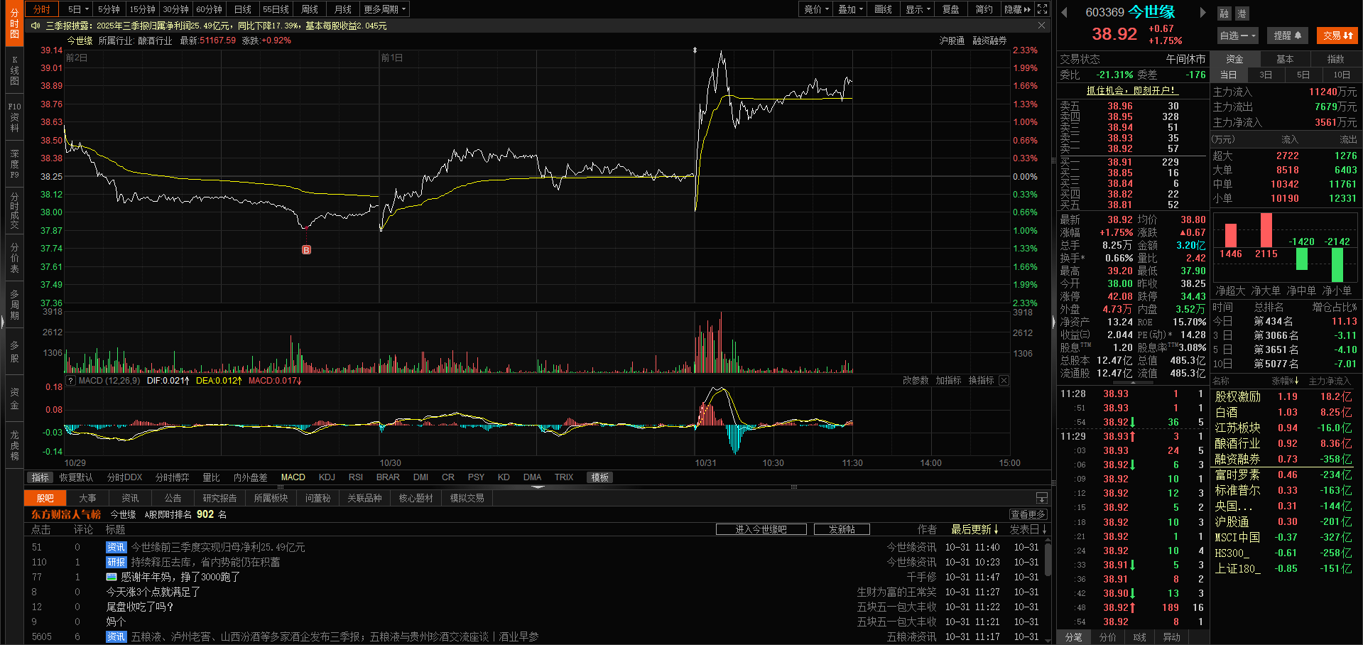Open the 分价 bottom tab
The image size is (1363, 645).
coord(1107,637)
